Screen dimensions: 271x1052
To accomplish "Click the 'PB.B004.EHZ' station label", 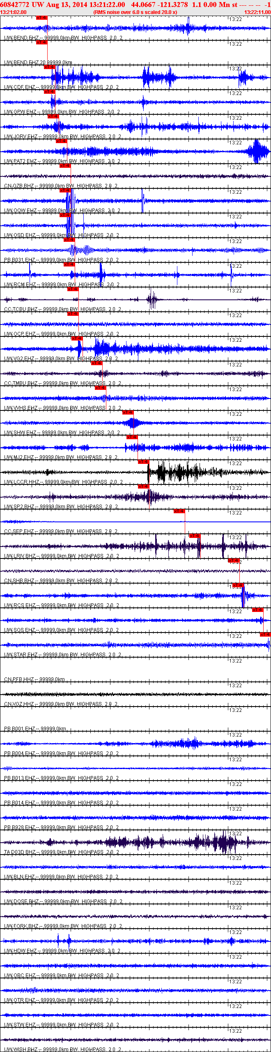I will (20, 753).
